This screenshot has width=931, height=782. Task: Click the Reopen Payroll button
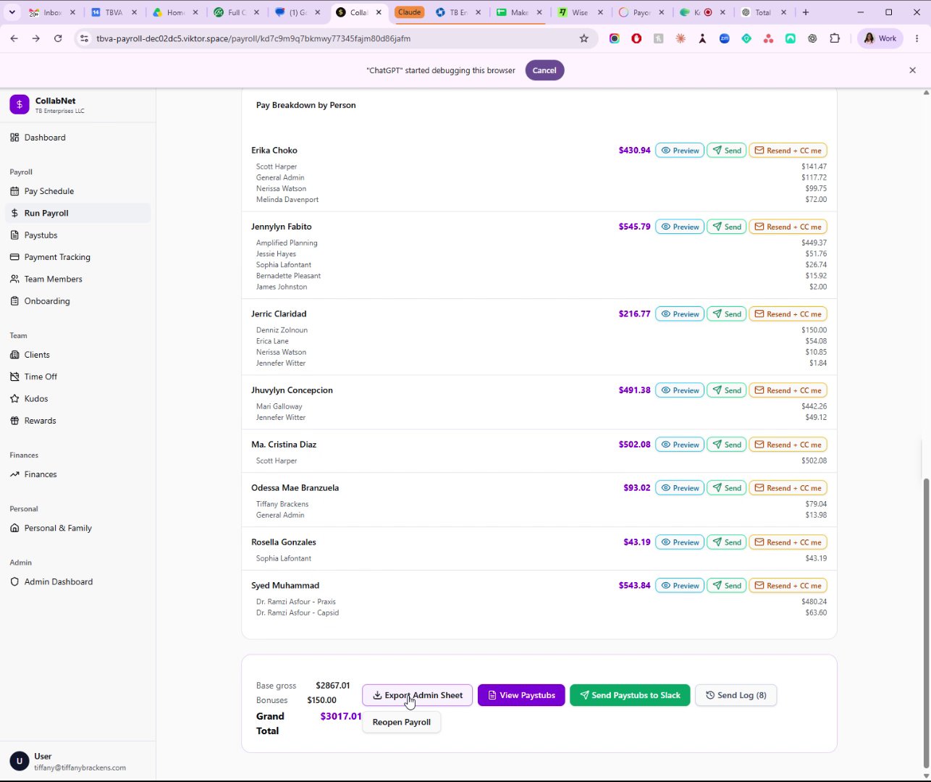[x=402, y=722]
